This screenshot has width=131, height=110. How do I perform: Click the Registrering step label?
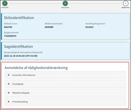(125, 8)
